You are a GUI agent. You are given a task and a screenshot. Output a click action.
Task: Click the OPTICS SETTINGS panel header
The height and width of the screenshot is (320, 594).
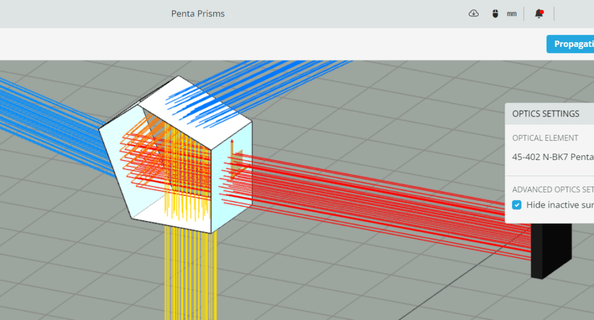click(549, 114)
